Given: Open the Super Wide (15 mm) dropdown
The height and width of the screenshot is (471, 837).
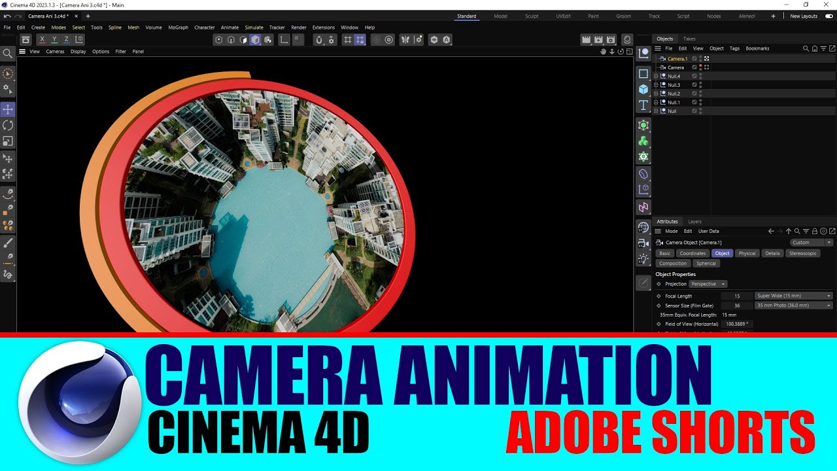Looking at the screenshot, I should tap(794, 296).
